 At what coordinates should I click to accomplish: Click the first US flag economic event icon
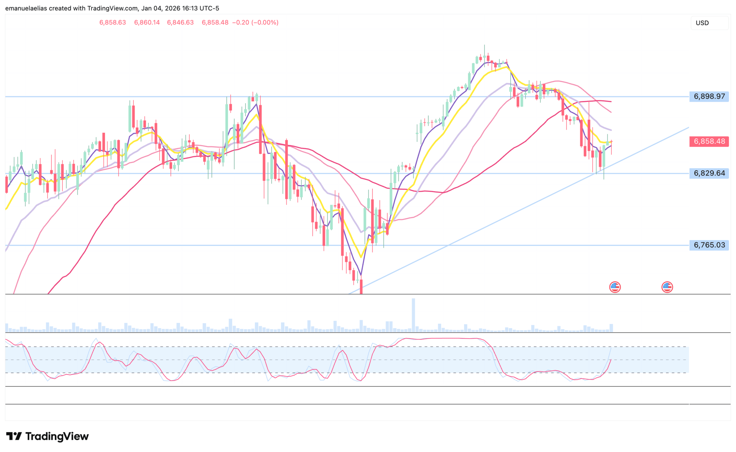[x=615, y=287]
